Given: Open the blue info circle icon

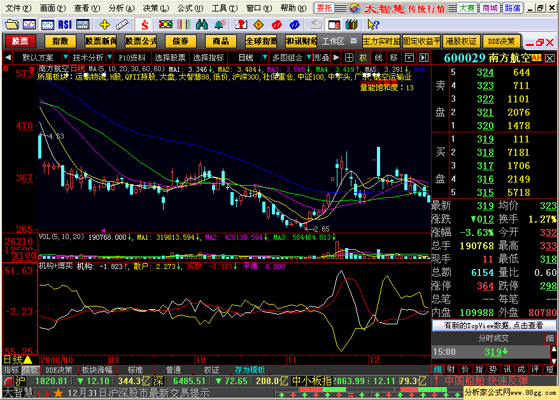Looking at the screenshot, I should (295, 25).
